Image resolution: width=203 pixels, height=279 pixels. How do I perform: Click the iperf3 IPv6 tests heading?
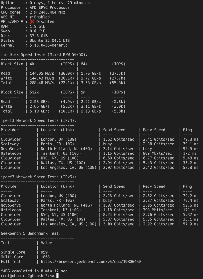pyautogui.click(x=39, y=177)
